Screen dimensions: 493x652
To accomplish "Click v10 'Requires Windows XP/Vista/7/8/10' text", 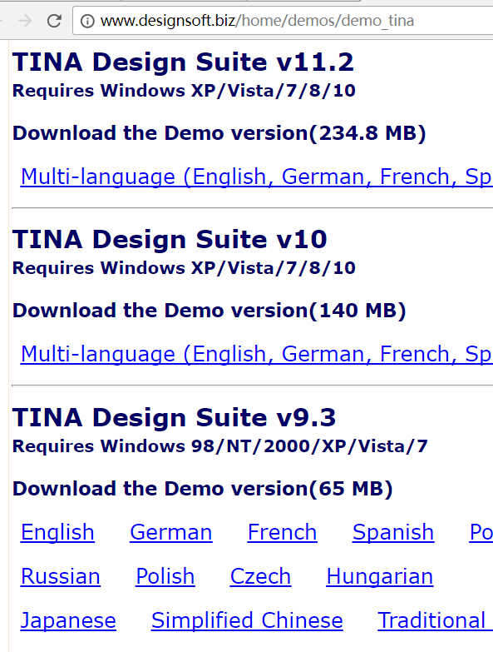I will coord(184,268).
